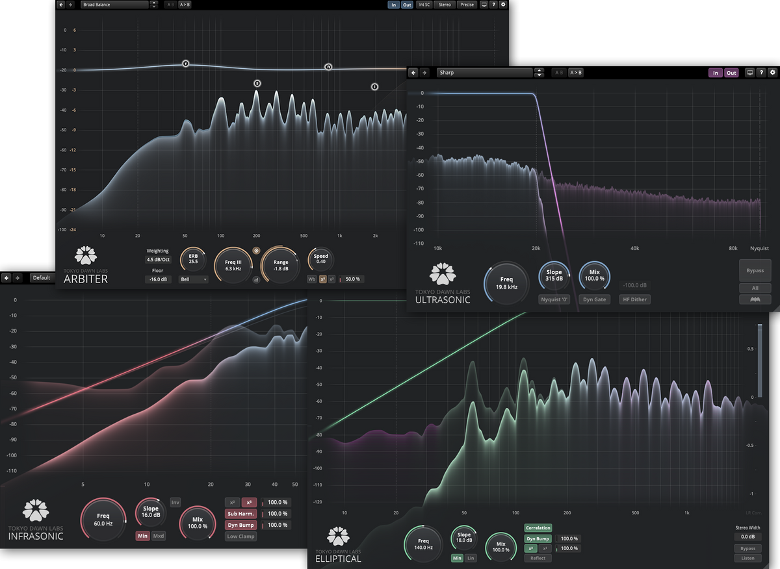Click Ultrasonic next preset arrow
This screenshot has width=780, height=569.
tap(424, 73)
